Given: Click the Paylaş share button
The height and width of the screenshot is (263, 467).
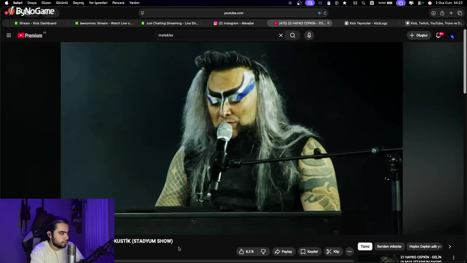Looking at the screenshot, I should click(x=283, y=251).
